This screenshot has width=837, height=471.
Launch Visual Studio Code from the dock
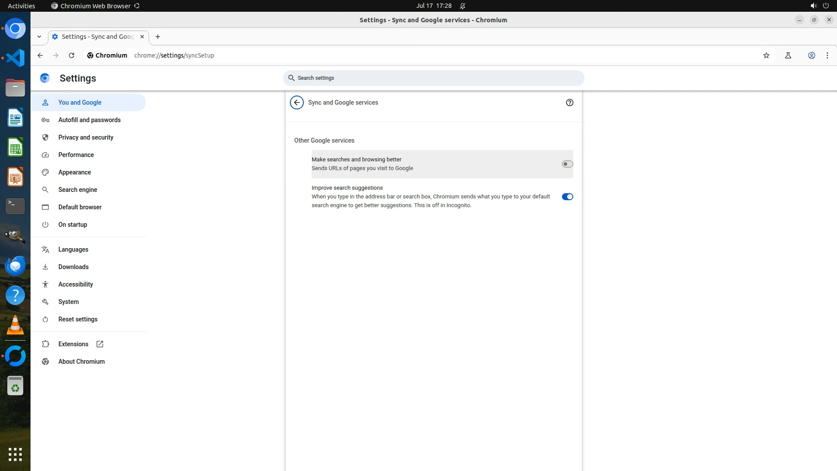coord(15,58)
